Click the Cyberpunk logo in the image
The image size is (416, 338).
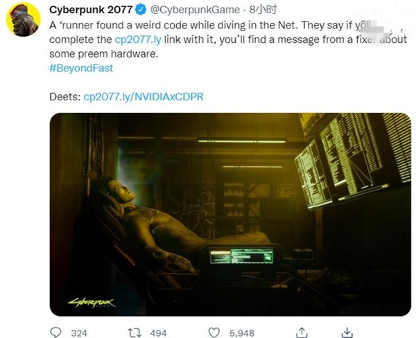pyautogui.click(x=92, y=303)
